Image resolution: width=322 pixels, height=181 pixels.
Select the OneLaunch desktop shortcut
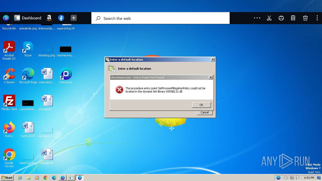pyautogui.click(x=66, y=76)
